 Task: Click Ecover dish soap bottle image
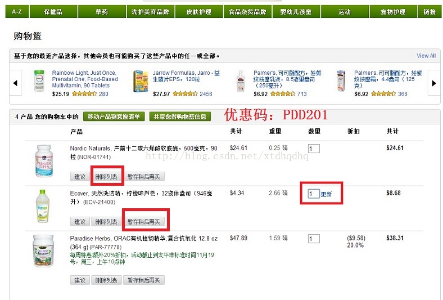tap(43, 206)
